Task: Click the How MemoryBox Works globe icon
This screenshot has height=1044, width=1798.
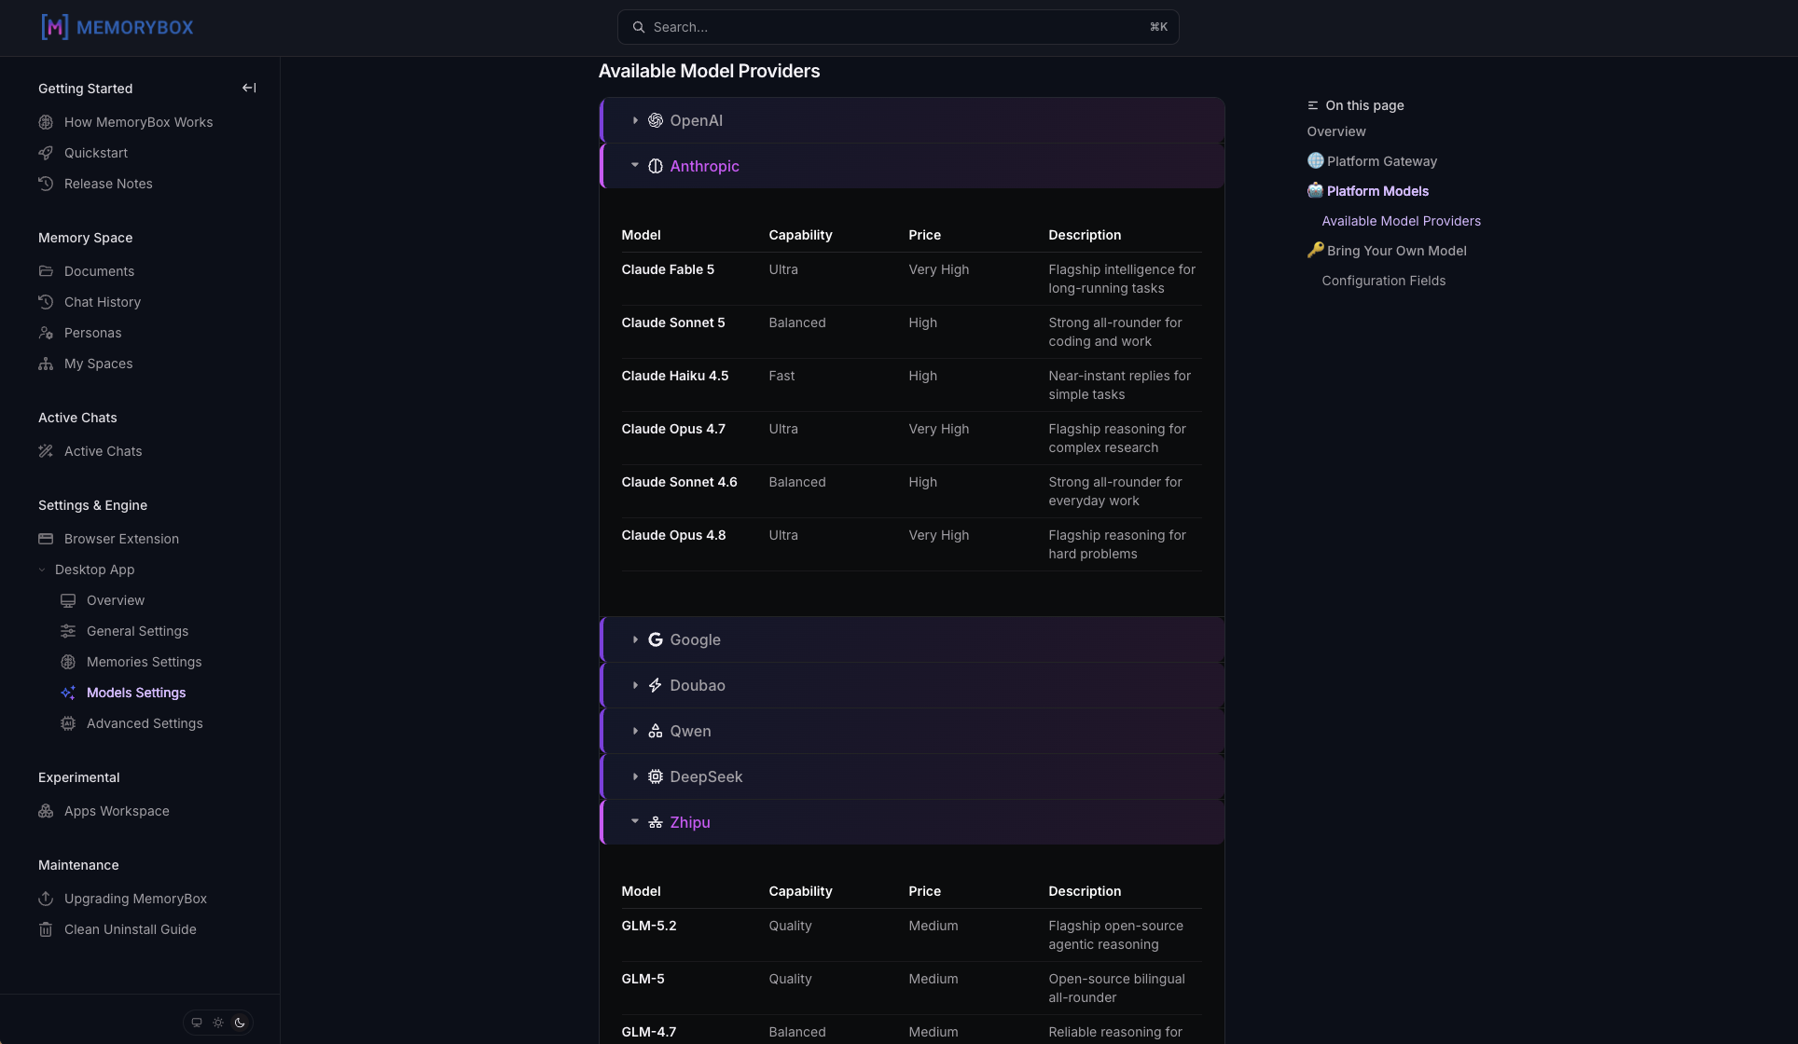Action: (x=46, y=122)
